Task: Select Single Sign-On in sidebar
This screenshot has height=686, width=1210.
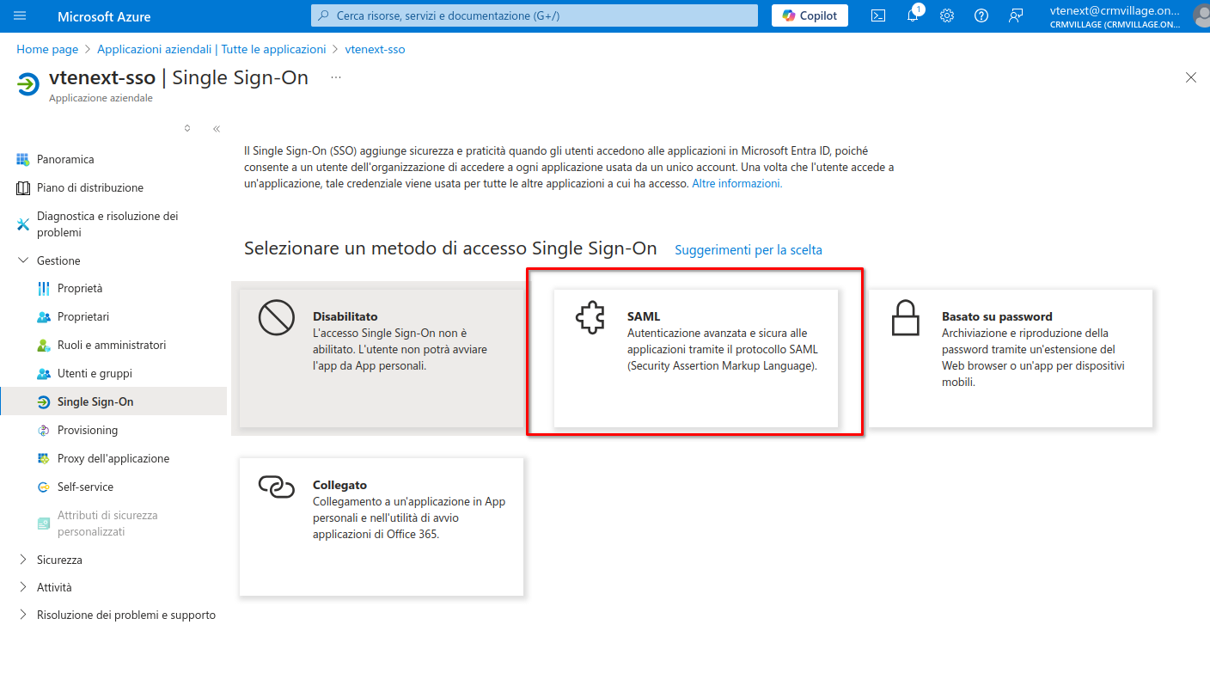Action: 113,401
